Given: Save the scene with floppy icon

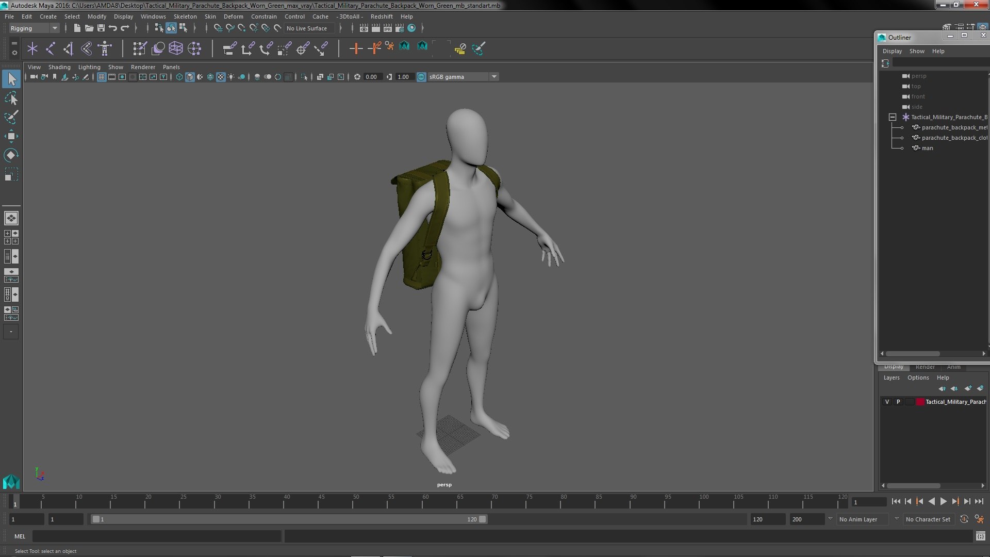Looking at the screenshot, I should [x=101, y=28].
